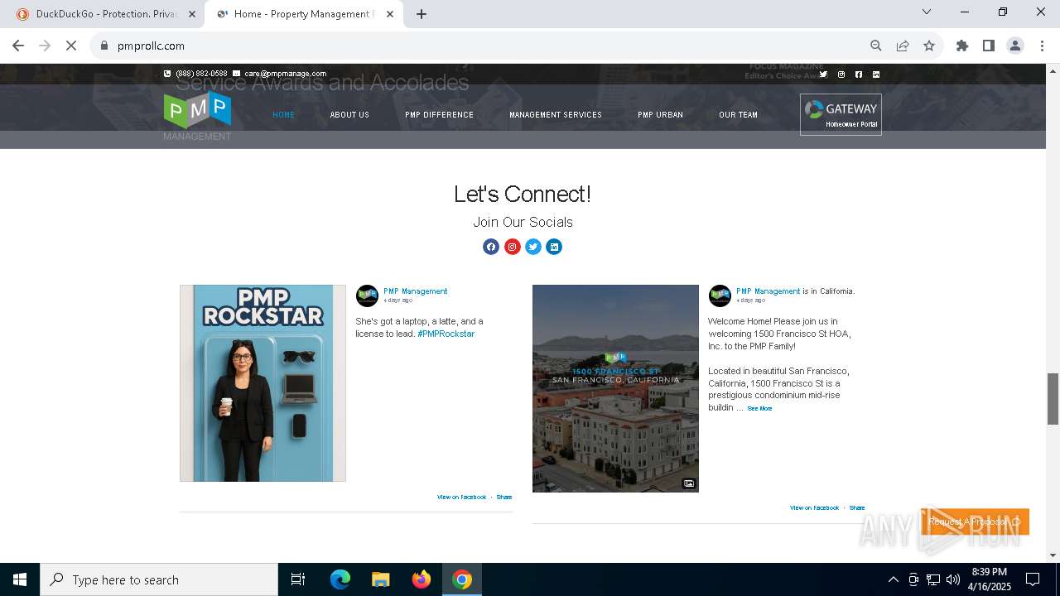Image resolution: width=1060 pixels, height=596 pixels.
Task: Close the Home - Property Management tab
Action: tap(390, 14)
